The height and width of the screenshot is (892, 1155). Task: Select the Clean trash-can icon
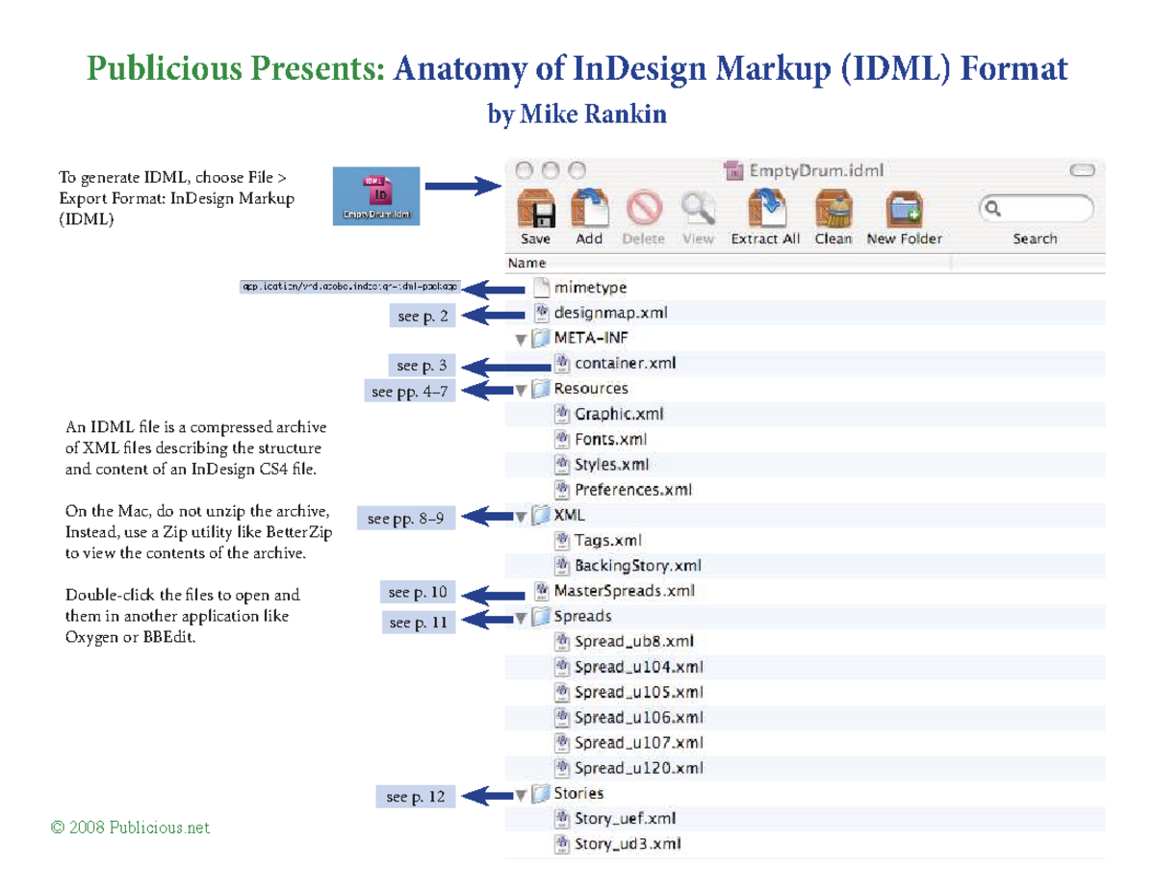coord(834,208)
